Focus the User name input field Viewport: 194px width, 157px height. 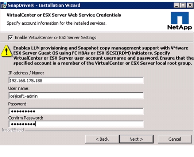coord(76,96)
